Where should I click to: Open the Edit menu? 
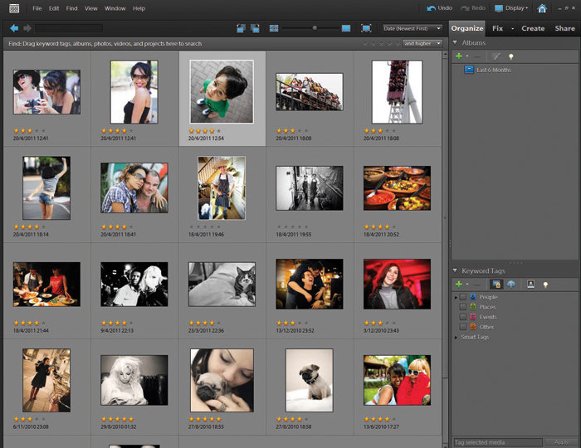coord(54,8)
